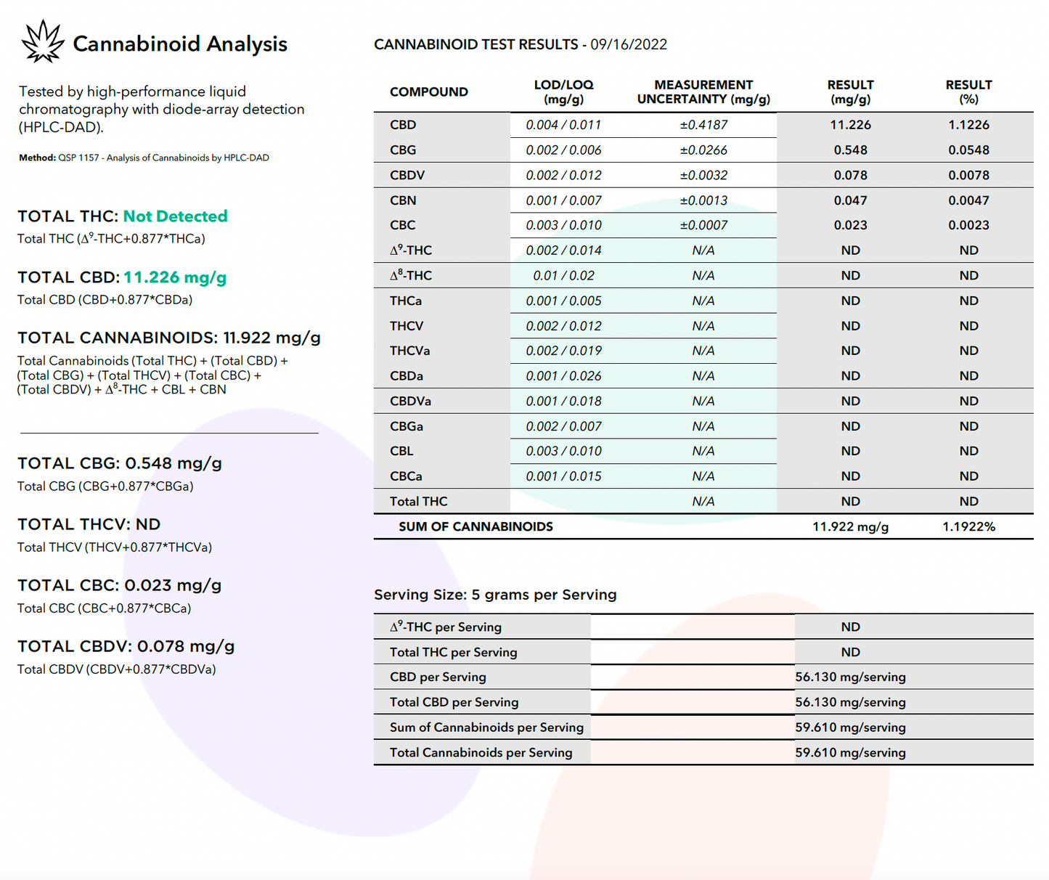Viewport: 1049px width, 880px height.
Task: Click the Total CBDV formula text line
Action: point(117,669)
